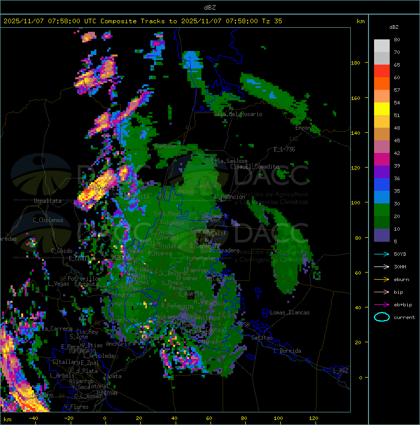
Task: Select the purple 36-39 dBZ swatch
Action: (382, 172)
